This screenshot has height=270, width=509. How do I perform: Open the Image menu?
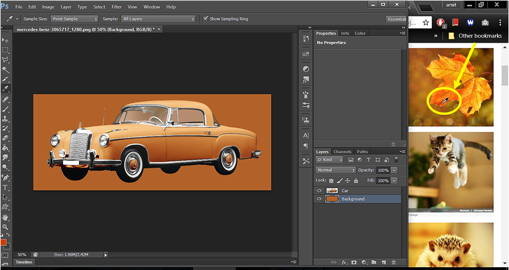point(48,7)
